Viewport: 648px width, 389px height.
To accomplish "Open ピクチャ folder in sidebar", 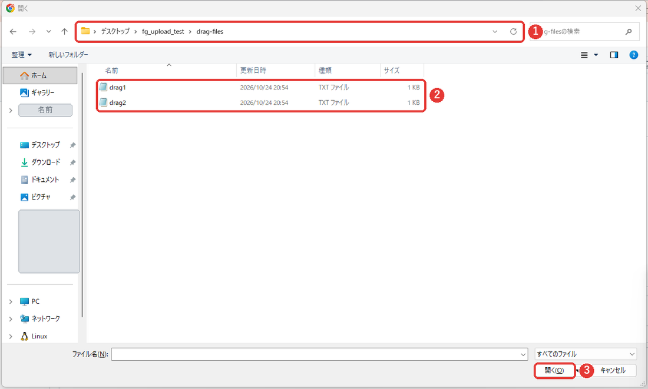I will click(x=35, y=197).
